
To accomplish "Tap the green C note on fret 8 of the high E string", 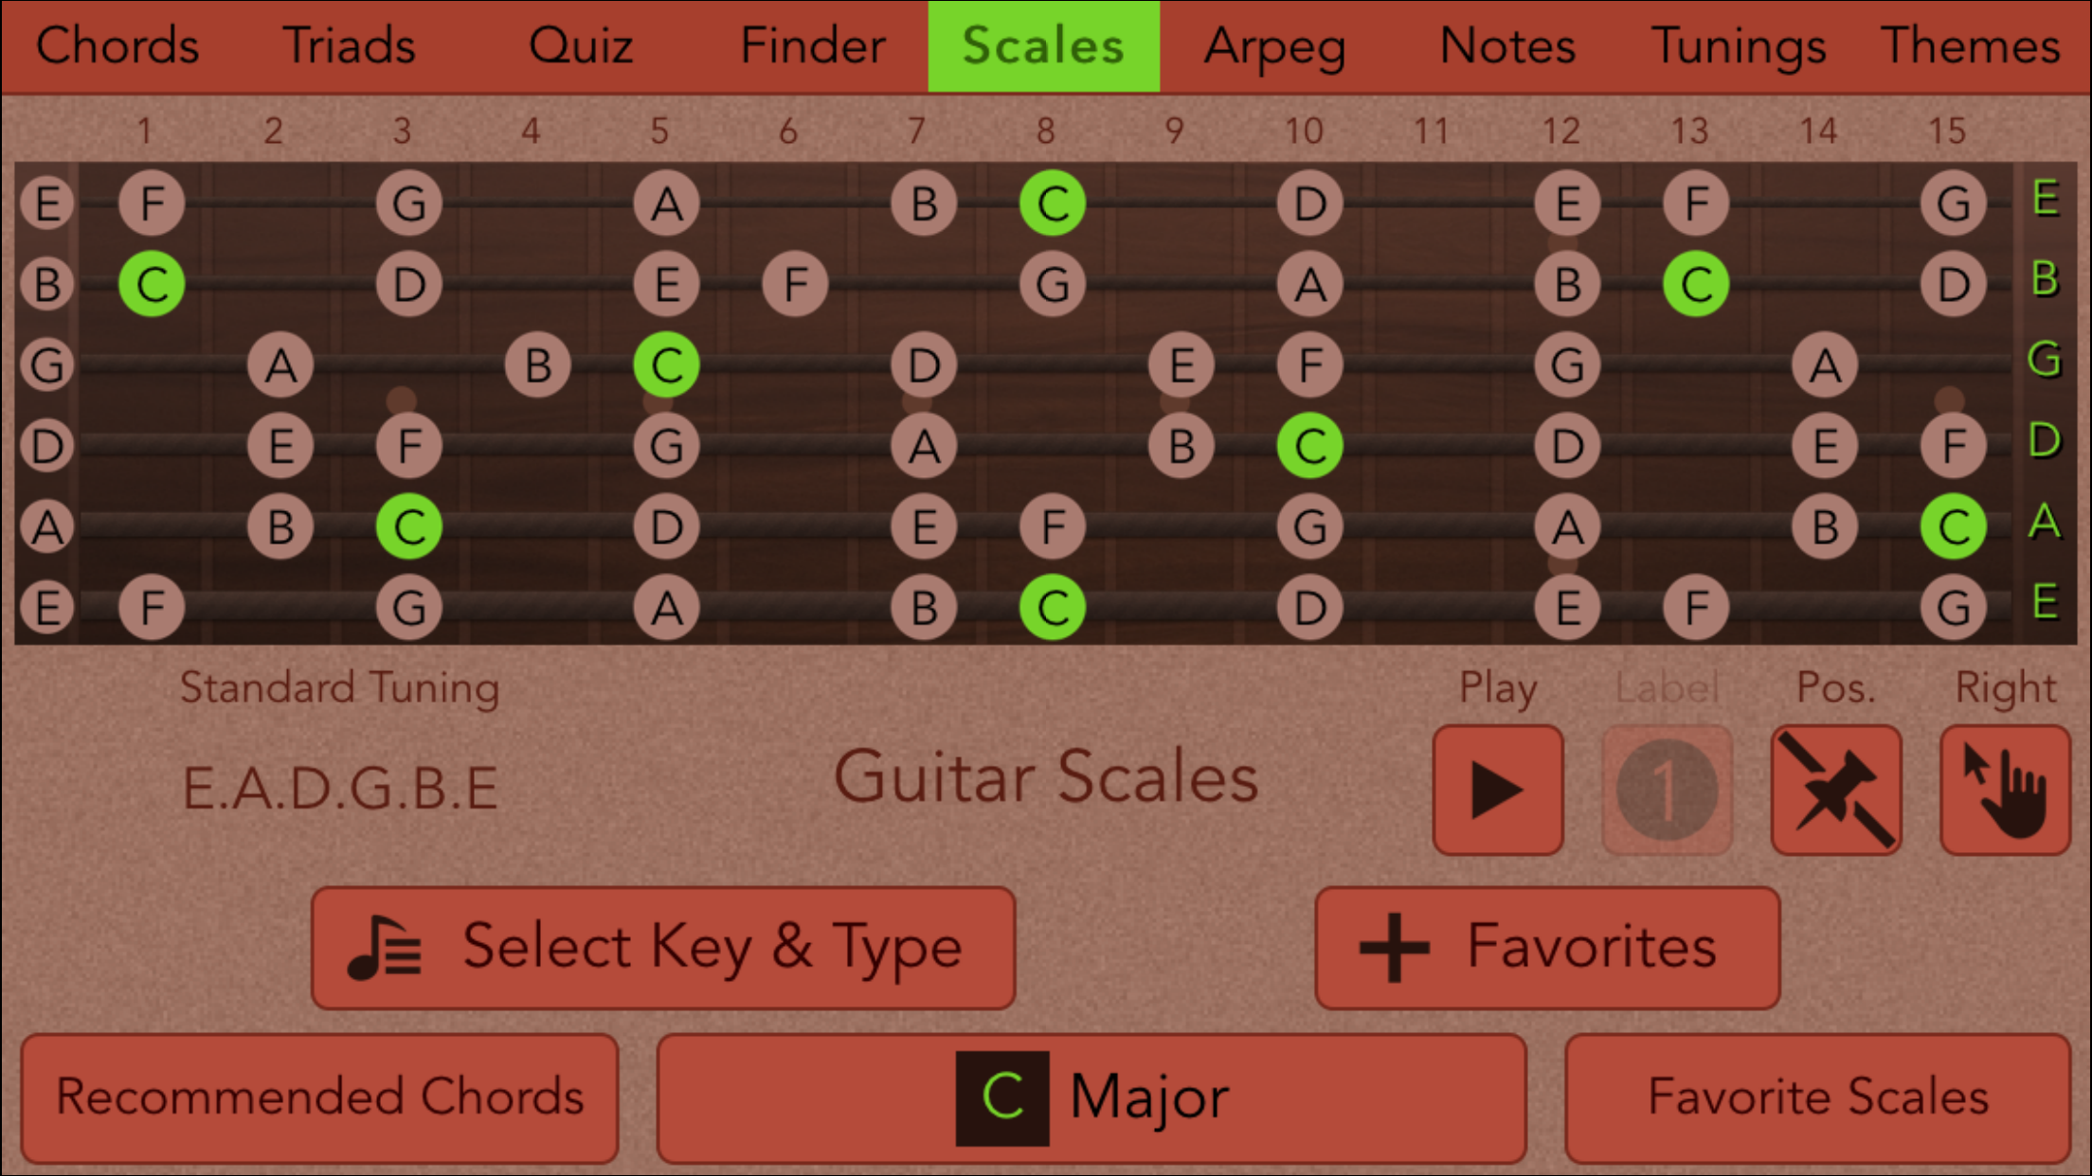I will (x=1052, y=204).
